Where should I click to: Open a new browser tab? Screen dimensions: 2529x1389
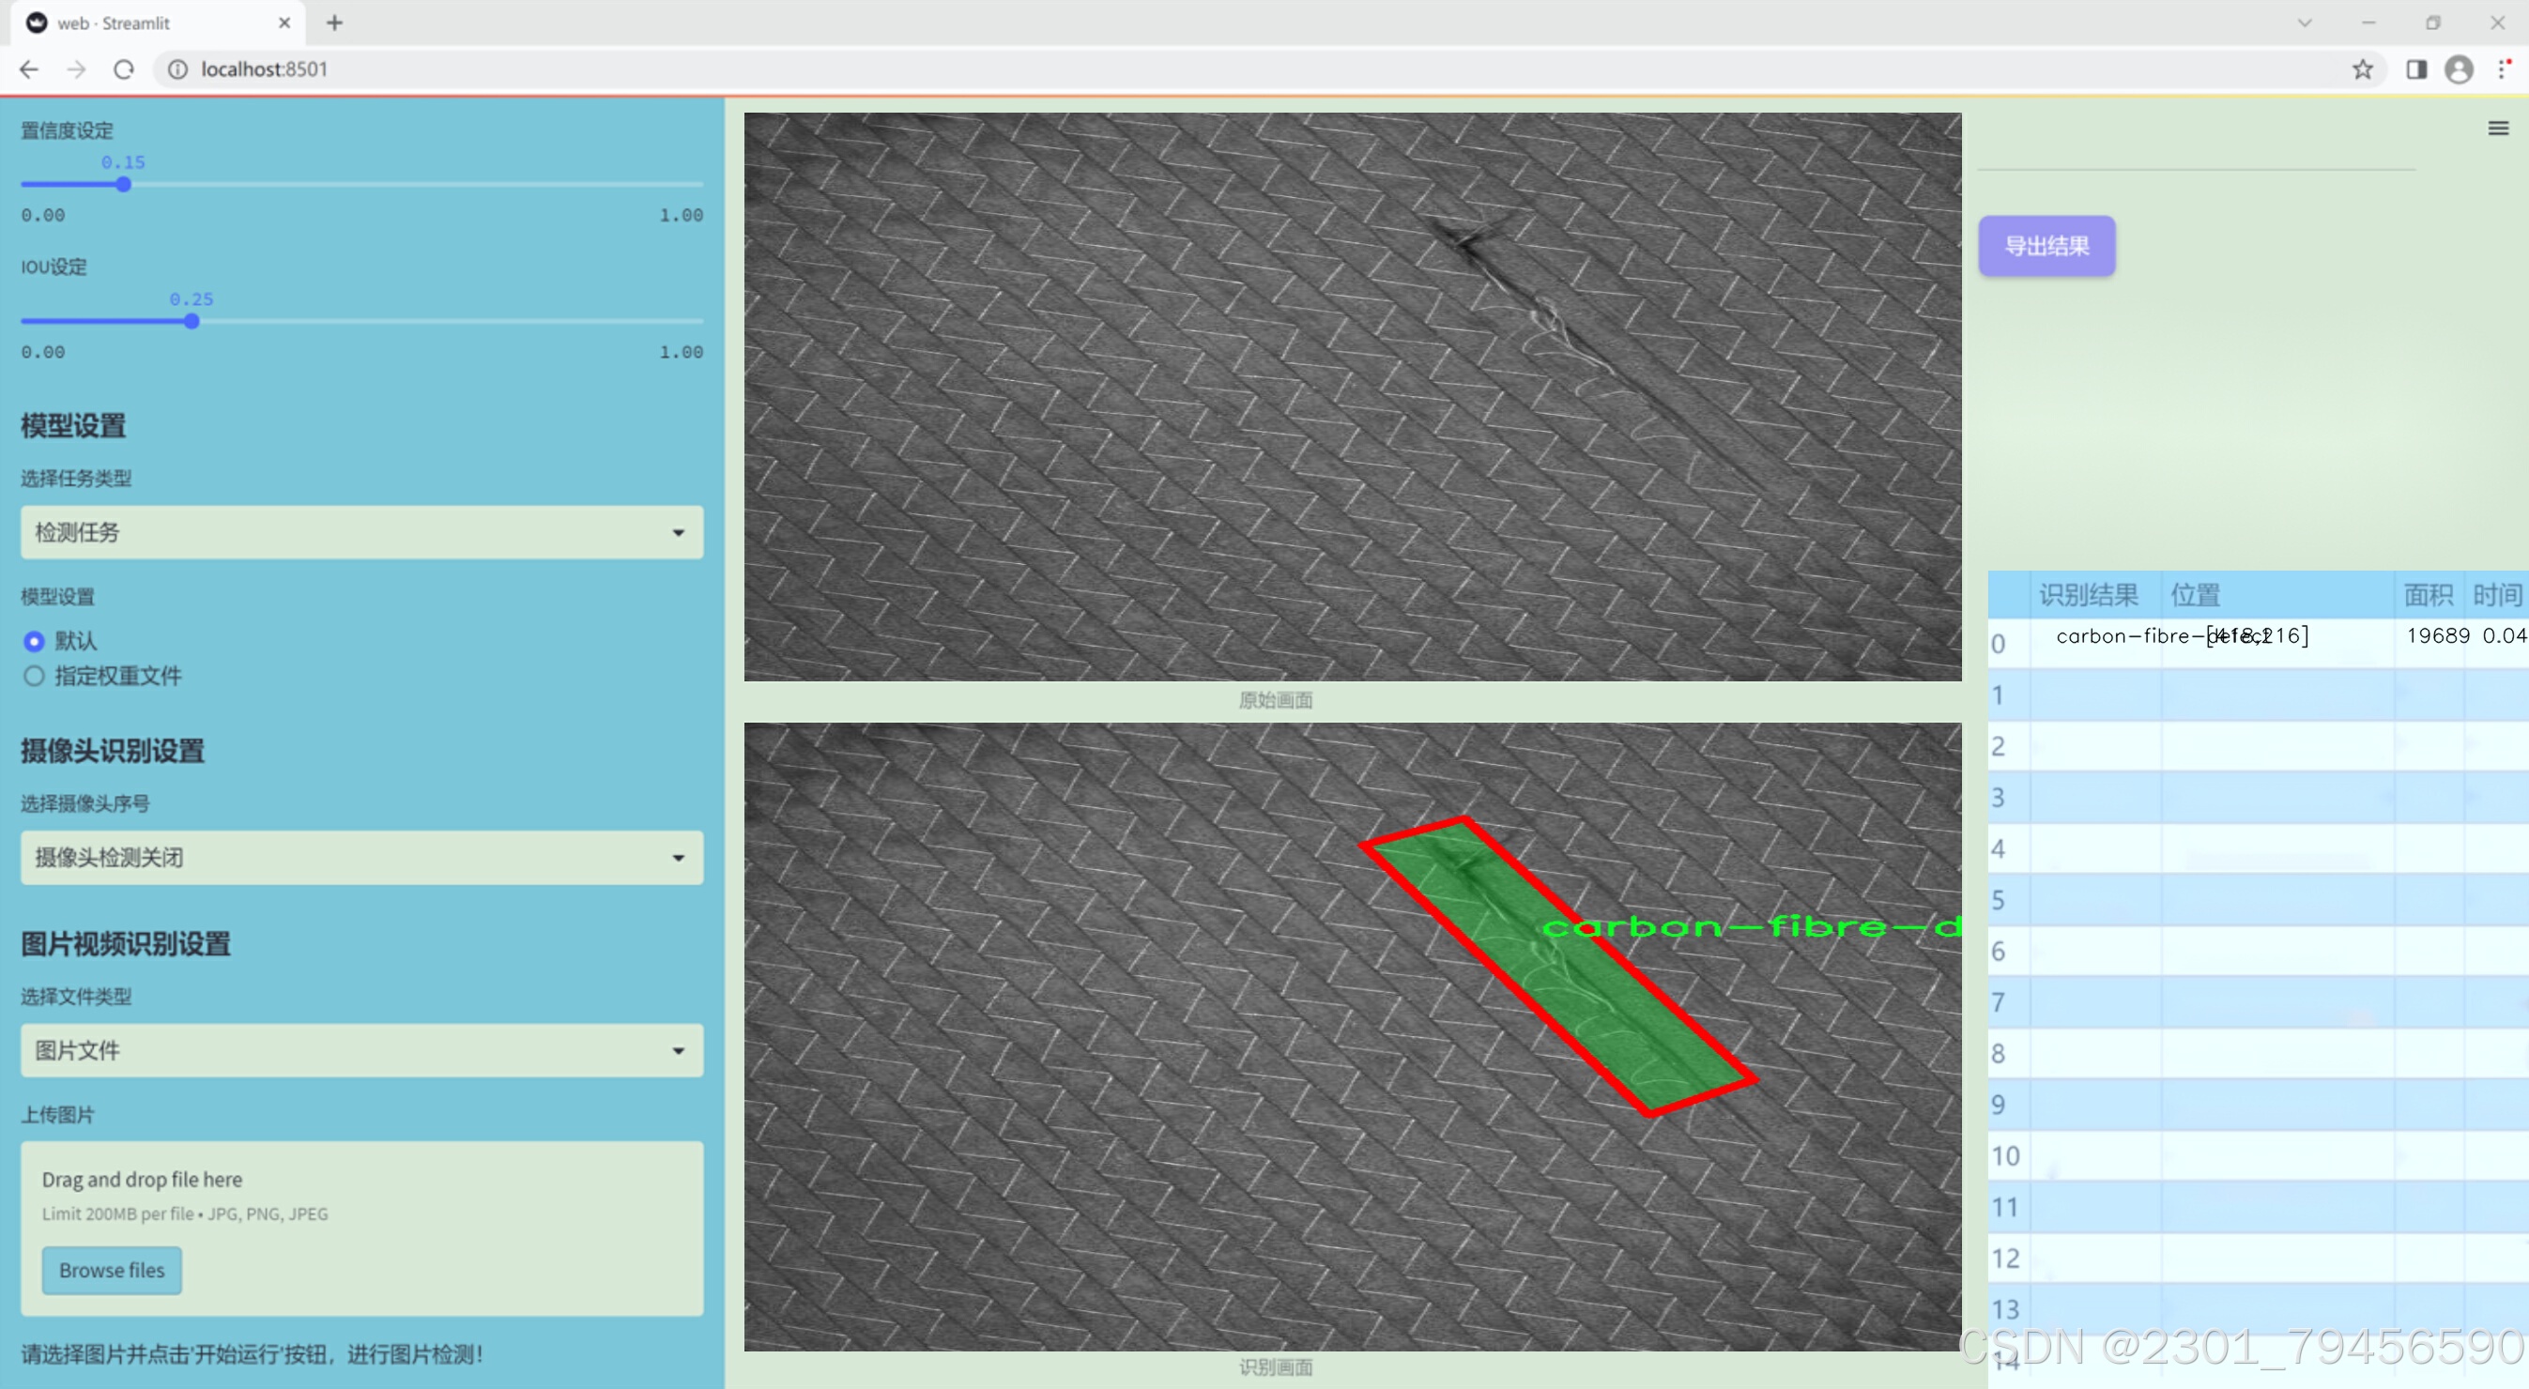335,23
